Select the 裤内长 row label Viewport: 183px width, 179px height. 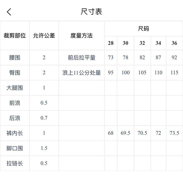15,133
